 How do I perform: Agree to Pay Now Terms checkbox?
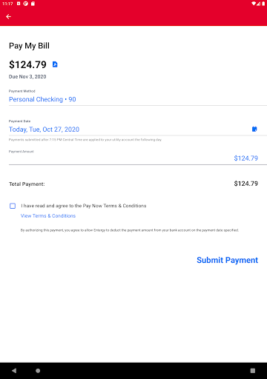13,206
